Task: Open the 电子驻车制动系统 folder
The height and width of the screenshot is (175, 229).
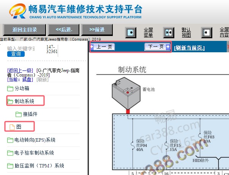Action: point(34,153)
